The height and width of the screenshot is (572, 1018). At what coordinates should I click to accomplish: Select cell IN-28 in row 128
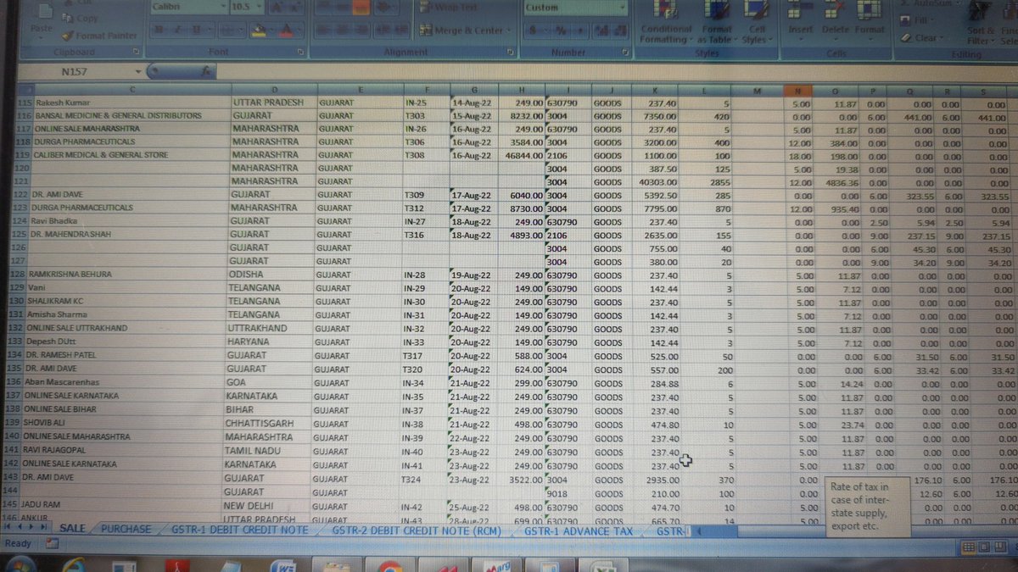tap(425, 275)
